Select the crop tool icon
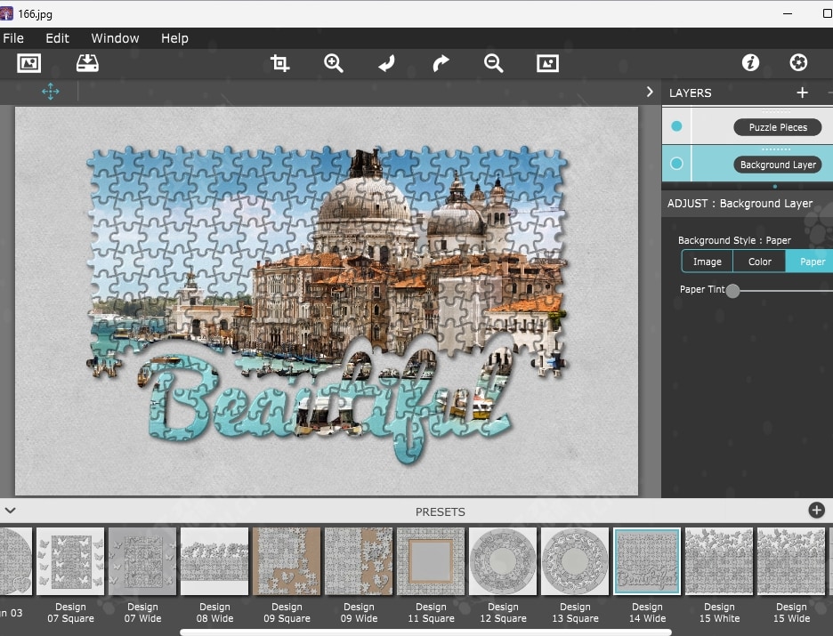This screenshot has width=833, height=636. pyautogui.click(x=280, y=63)
